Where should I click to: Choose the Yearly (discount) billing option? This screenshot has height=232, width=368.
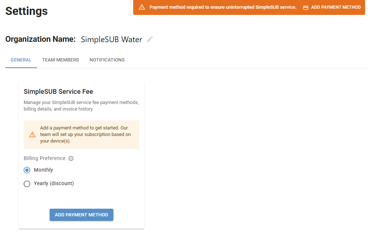point(27,184)
